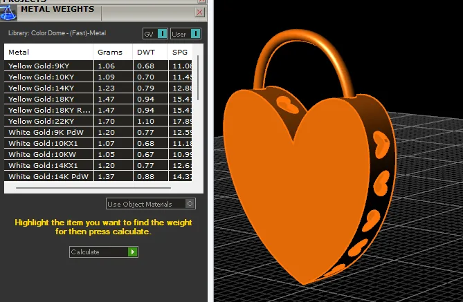The width and height of the screenshot is (463, 302).
Task: Click the Calculate button
Action: point(104,252)
